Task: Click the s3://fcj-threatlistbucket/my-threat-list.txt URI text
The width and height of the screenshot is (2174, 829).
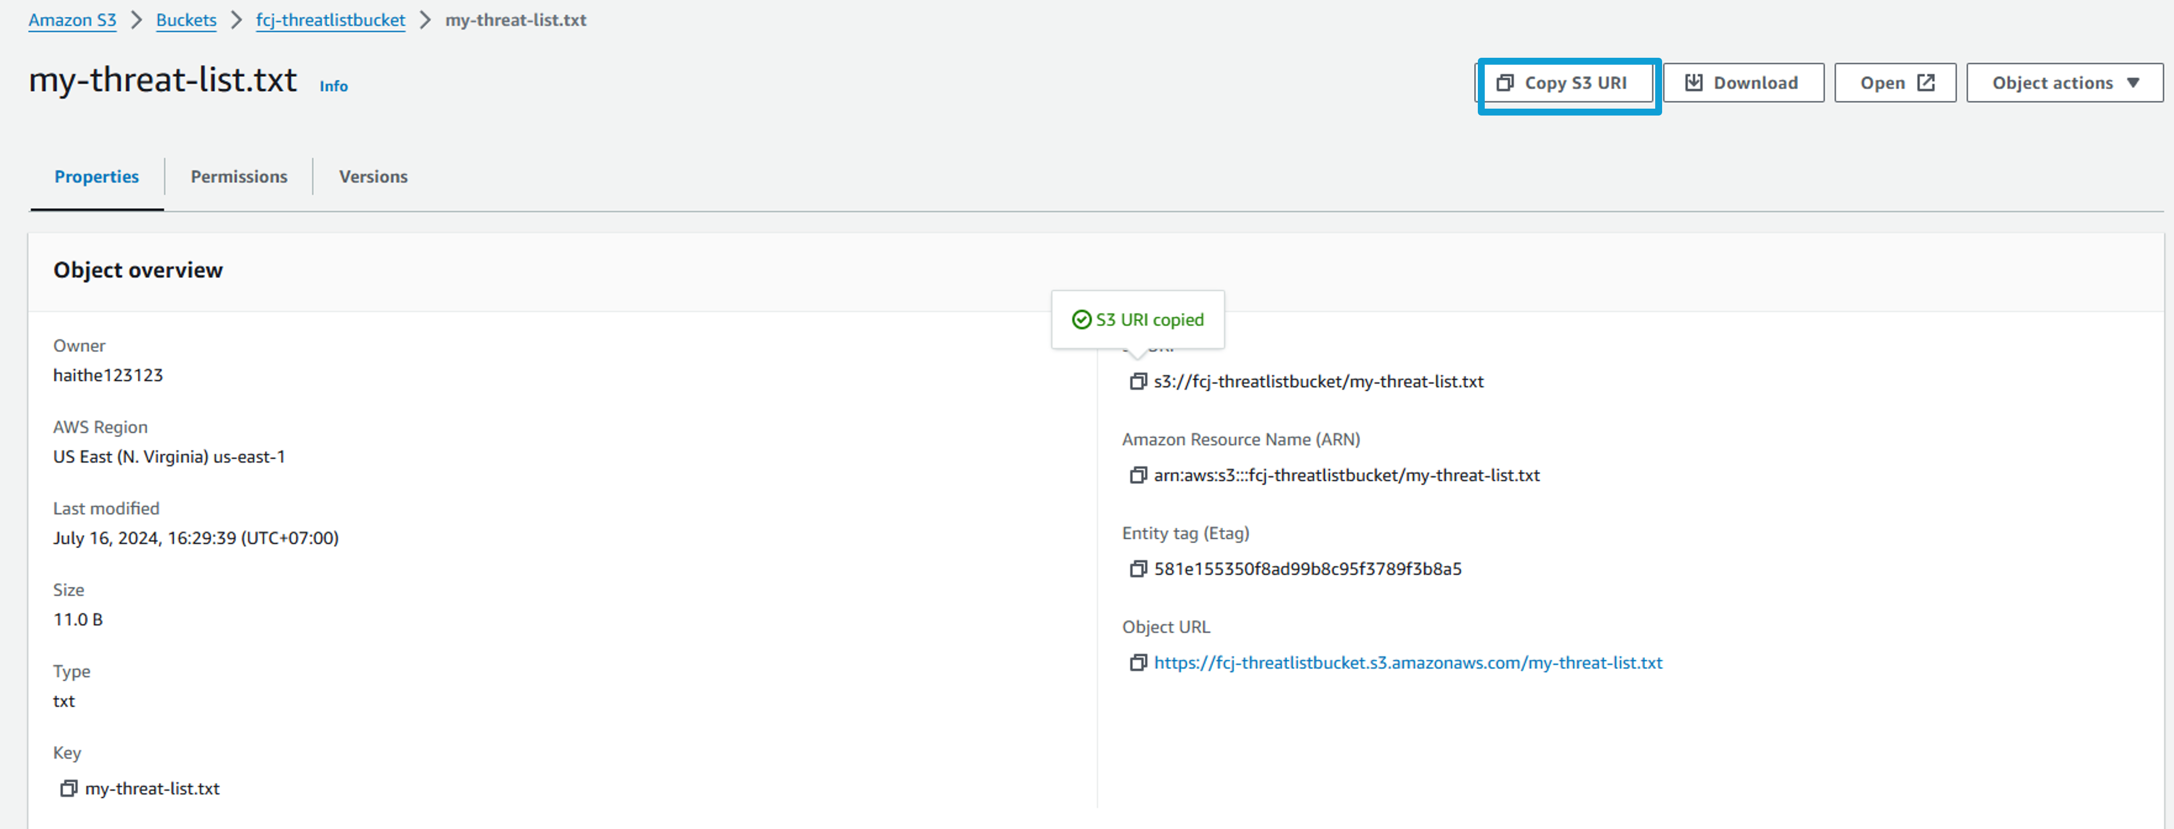Action: (x=1318, y=382)
